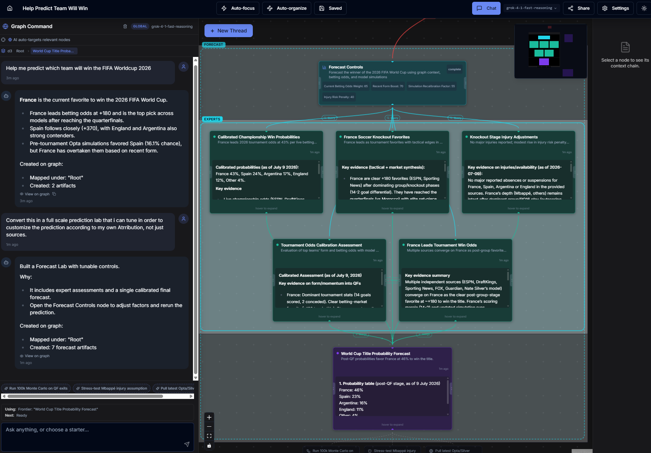This screenshot has width=651, height=453.
Task: Adjust Simulation Recalibration Factor: 55 control
Action: pos(431,86)
